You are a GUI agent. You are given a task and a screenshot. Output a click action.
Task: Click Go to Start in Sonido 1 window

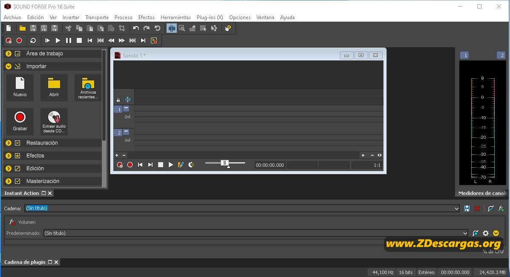click(x=140, y=165)
